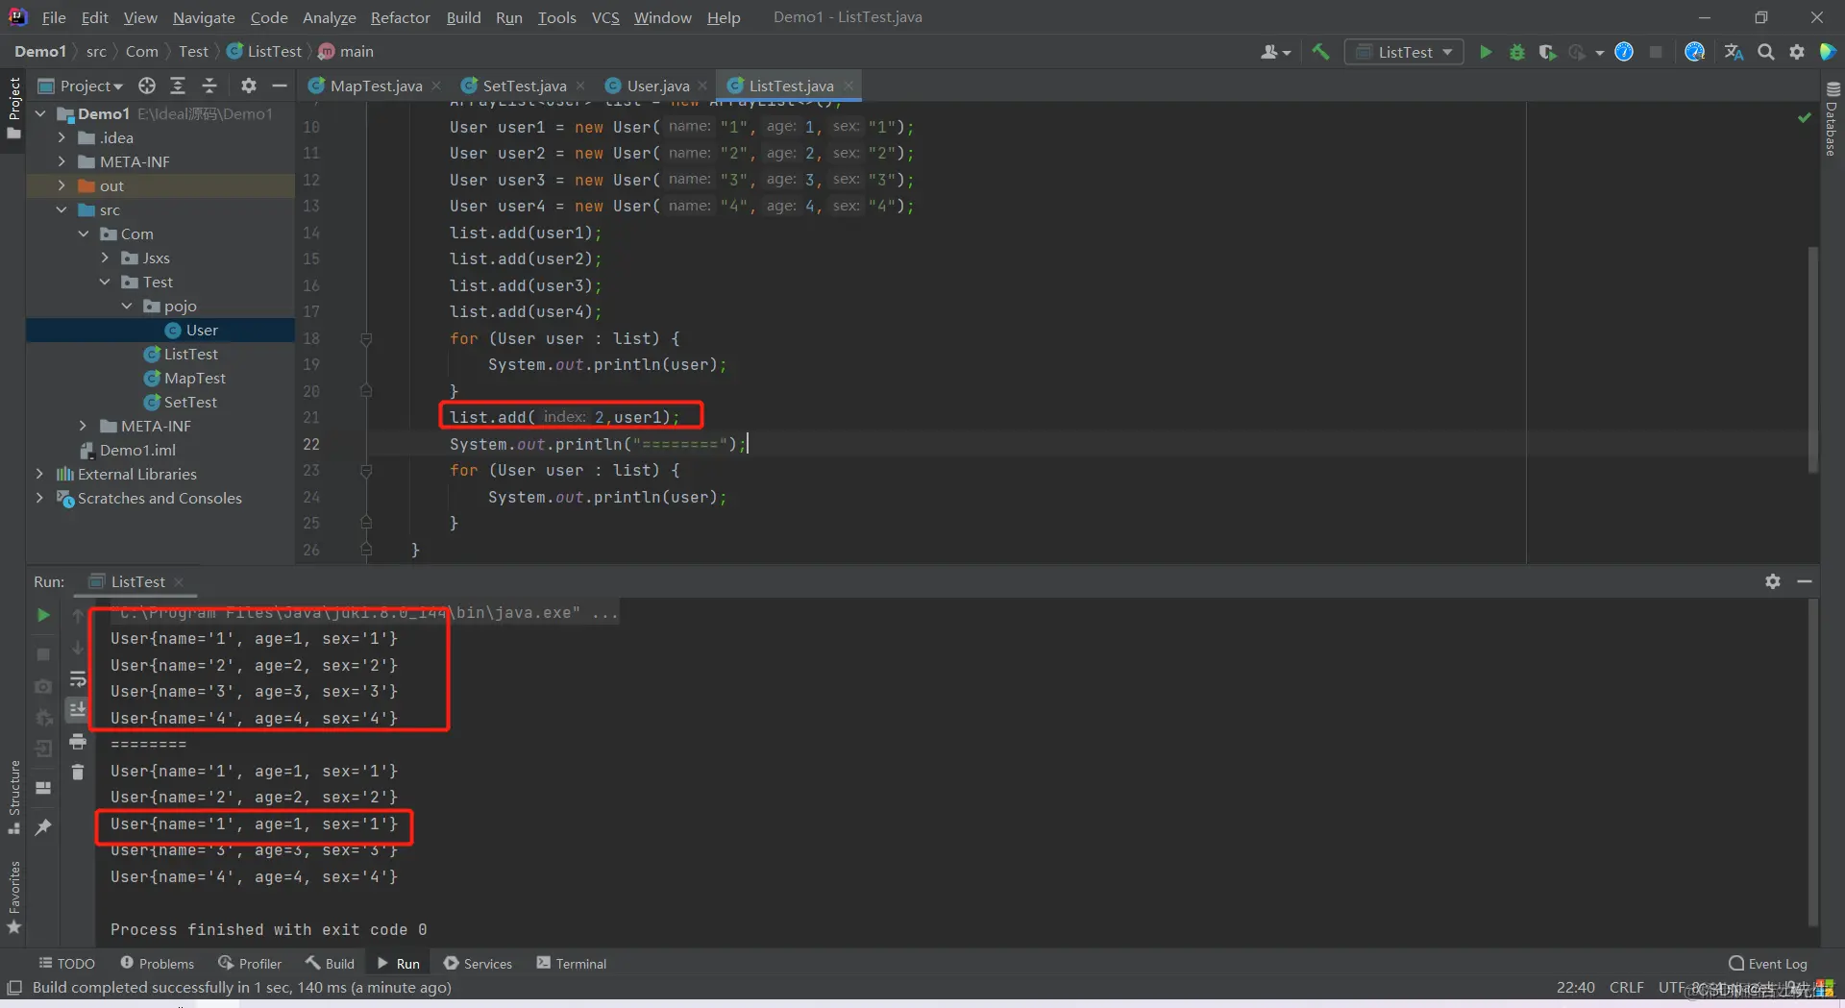Toggle tool window bars via bottom-left corner icon
Screen dimensions: 1845x1008
14,988
